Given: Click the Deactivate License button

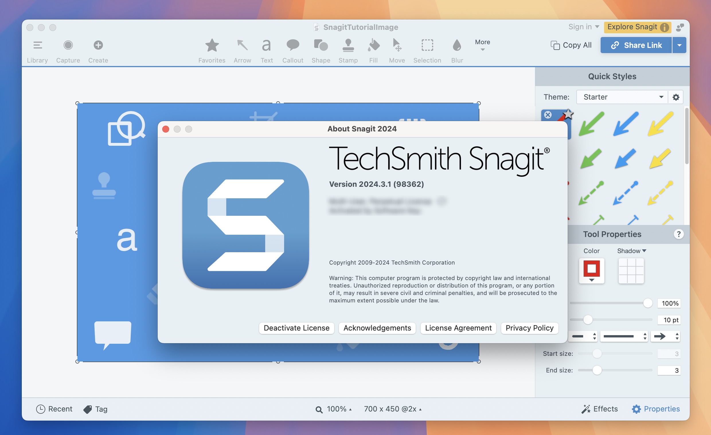Looking at the screenshot, I should (x=296, y=328).
